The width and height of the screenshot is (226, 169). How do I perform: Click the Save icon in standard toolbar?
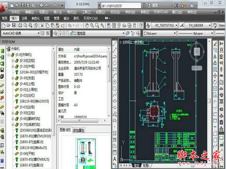[14, 26]
